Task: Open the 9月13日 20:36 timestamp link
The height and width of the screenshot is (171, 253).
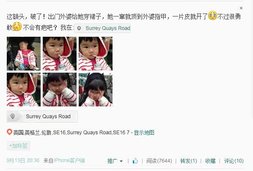Action: pyautogui.click(x=23, y=160)
